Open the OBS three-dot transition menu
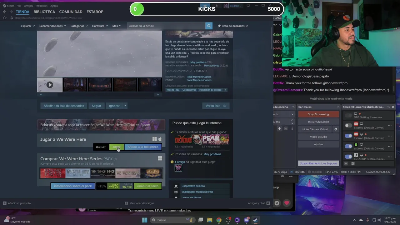The width and height of the screenshot is (400, 225). [x=292, y=128]
